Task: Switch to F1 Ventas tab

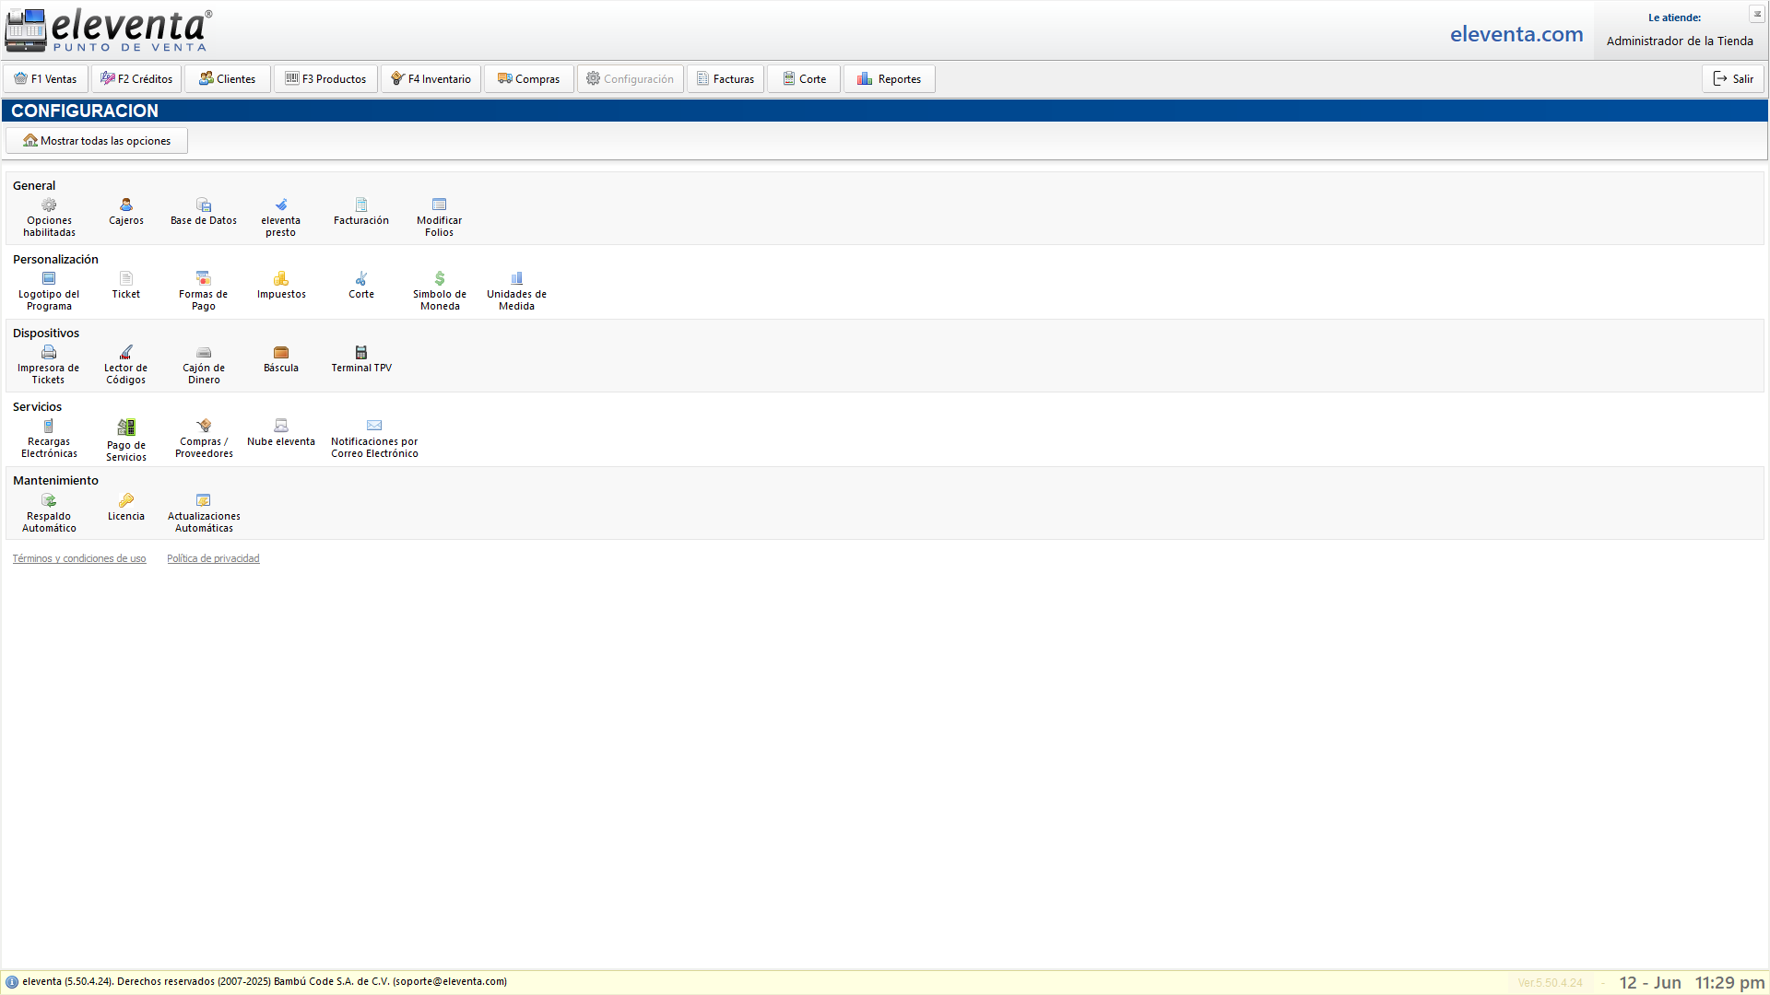Action: click(x=45, y=79)
